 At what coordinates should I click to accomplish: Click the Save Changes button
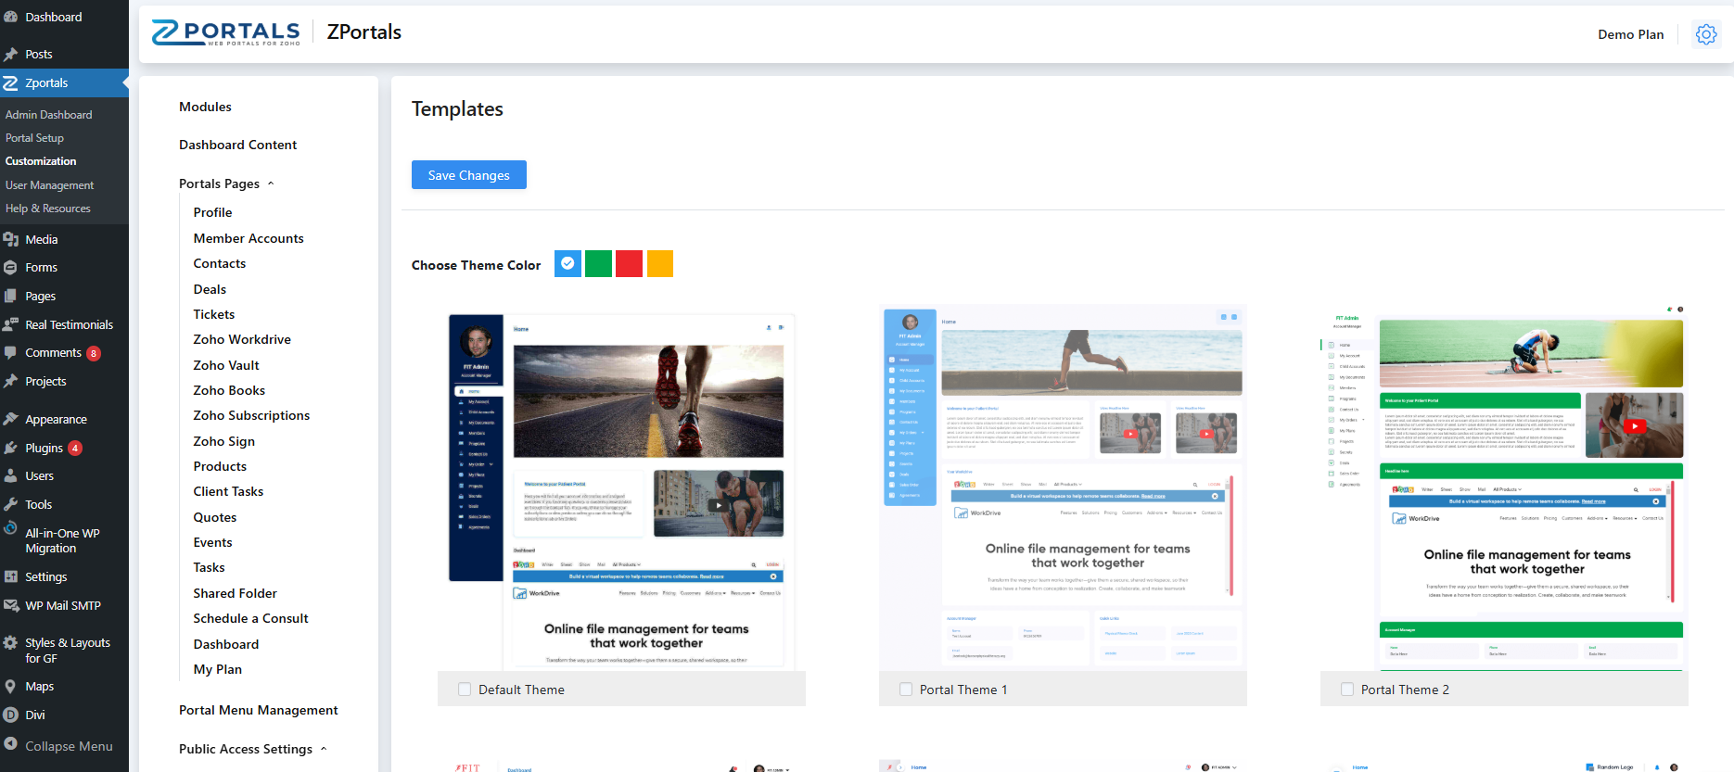click(468, 175)
